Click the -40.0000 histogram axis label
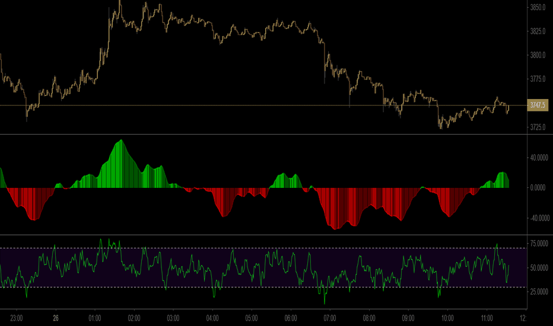 coord(539,218)
